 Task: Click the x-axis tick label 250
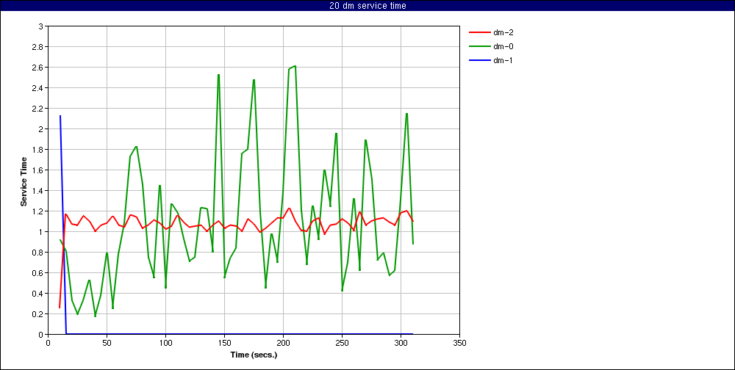tap(343, 343)
